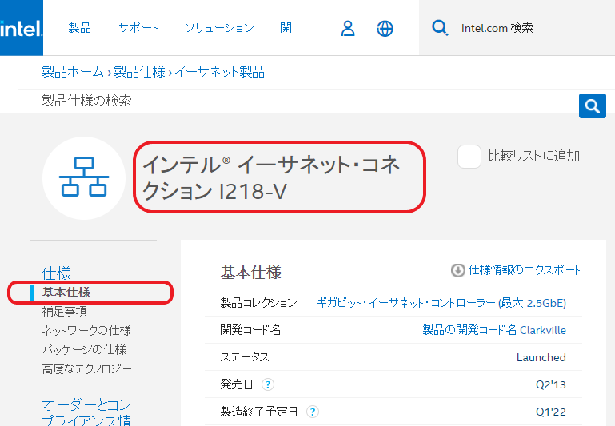The image size is (615, 426).
Task: Open 製品の開発コード名 Clarkville link
Action: click(x=493, y=330)
